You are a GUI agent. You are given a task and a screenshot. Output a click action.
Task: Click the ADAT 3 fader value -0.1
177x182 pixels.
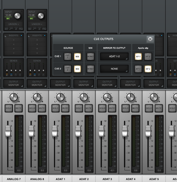click(112, 171)
